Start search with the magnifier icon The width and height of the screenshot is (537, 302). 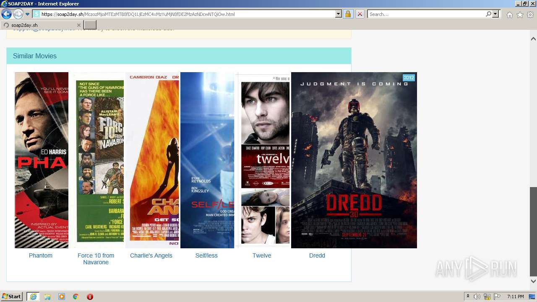pos(488,14)
